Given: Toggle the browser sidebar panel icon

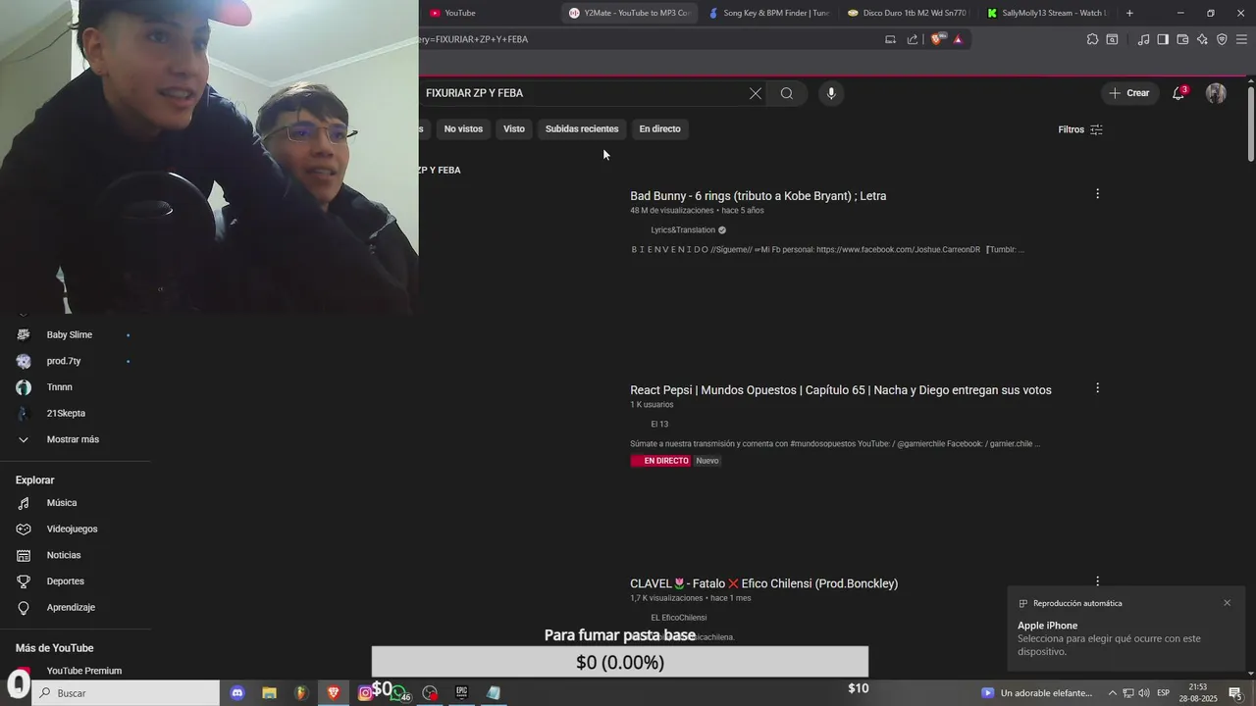Looking at the screenshot, I should (x=1163, y=39).
